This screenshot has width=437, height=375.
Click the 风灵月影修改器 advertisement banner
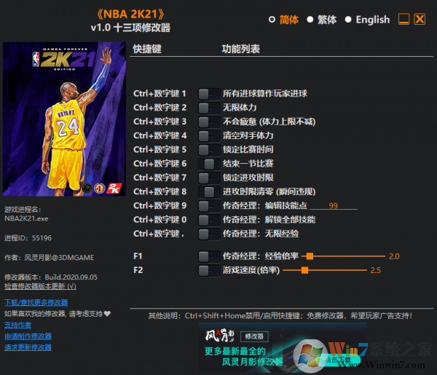[283, 347]
